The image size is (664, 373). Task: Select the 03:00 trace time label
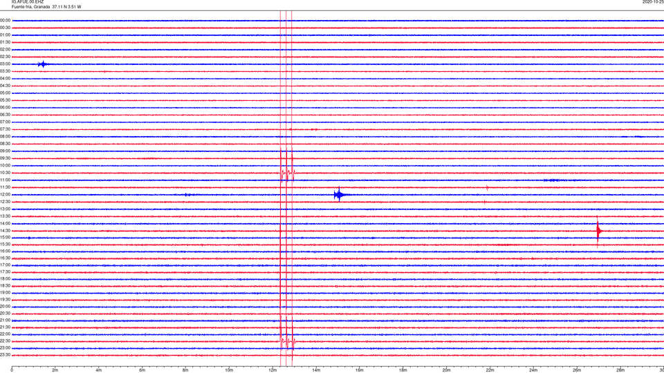6,64
